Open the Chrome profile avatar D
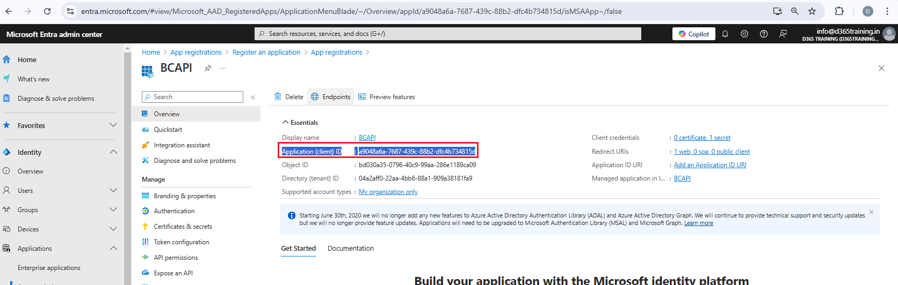 [868, 11]
